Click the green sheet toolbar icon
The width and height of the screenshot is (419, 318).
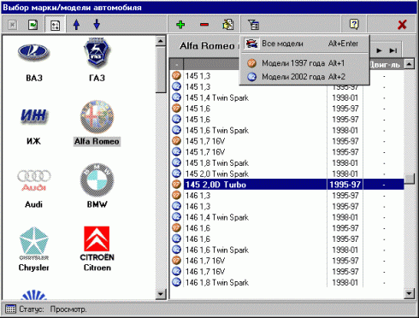coord(33,25)
